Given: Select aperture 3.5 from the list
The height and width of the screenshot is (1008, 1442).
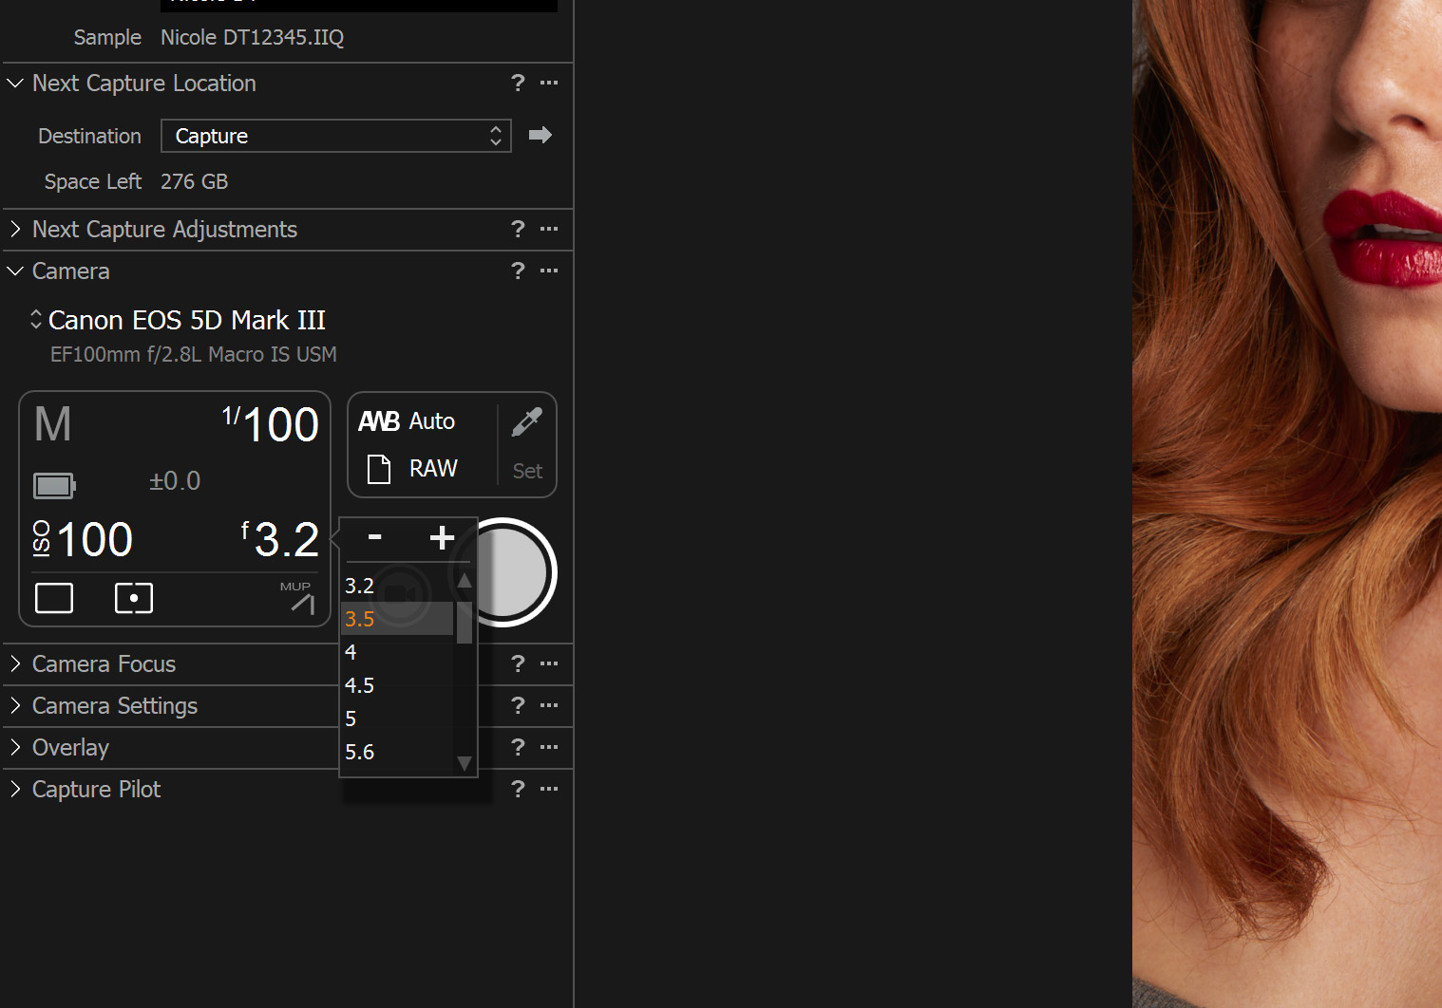Looking at the screenshot, I should 360,619.
